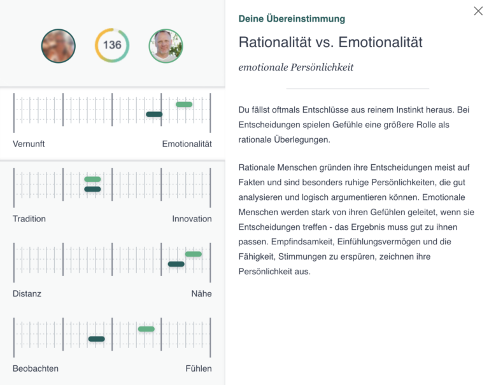This screenshot has width=489, height=385.
Task: Close the Übereinstimmung detail panel
Action: point(478,11)
